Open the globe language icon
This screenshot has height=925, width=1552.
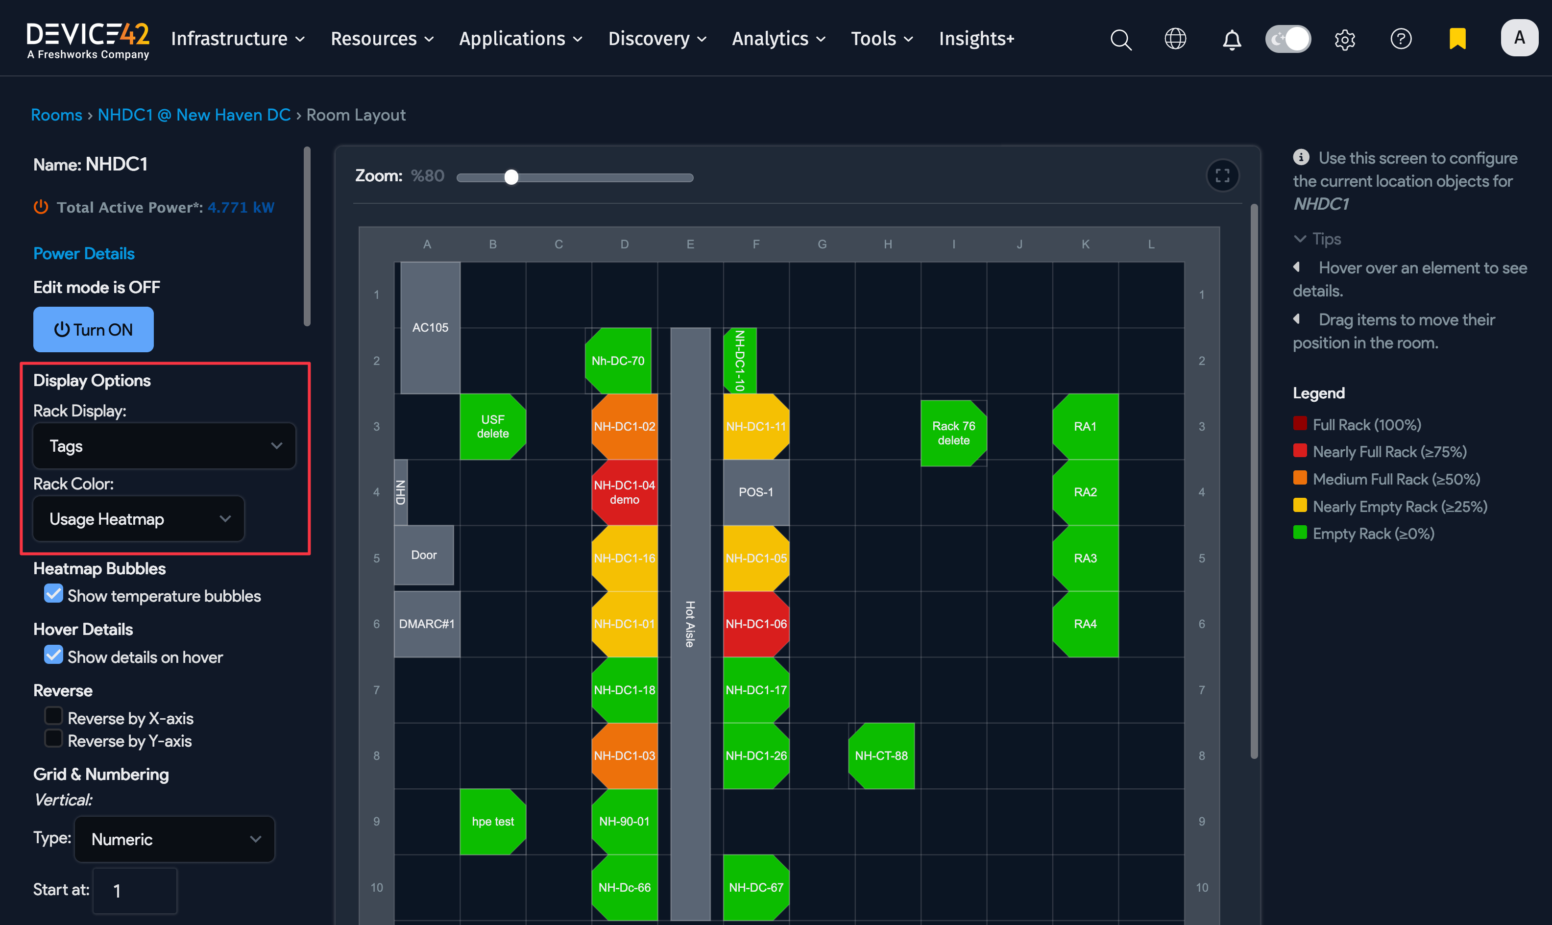[1175, 39]
